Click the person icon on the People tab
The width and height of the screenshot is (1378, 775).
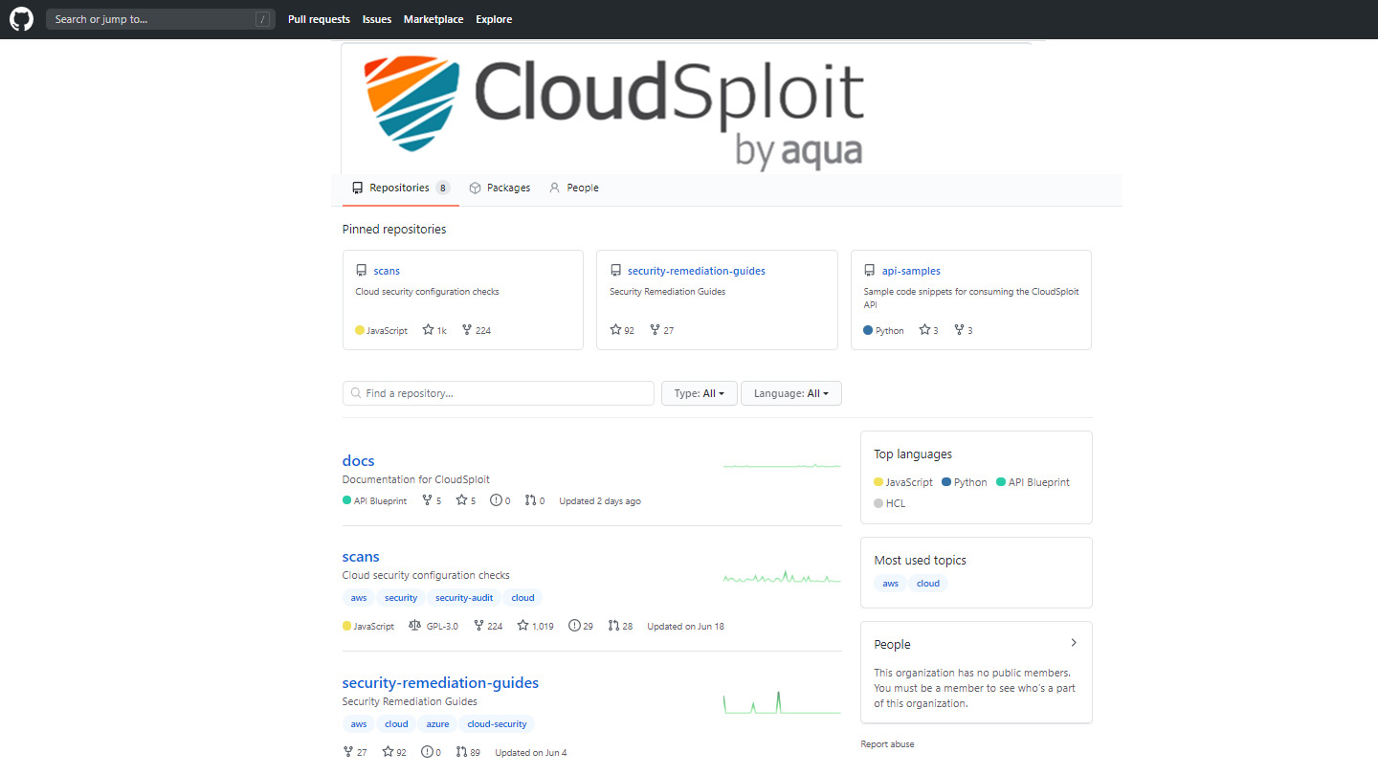click(x=554, y=188)
